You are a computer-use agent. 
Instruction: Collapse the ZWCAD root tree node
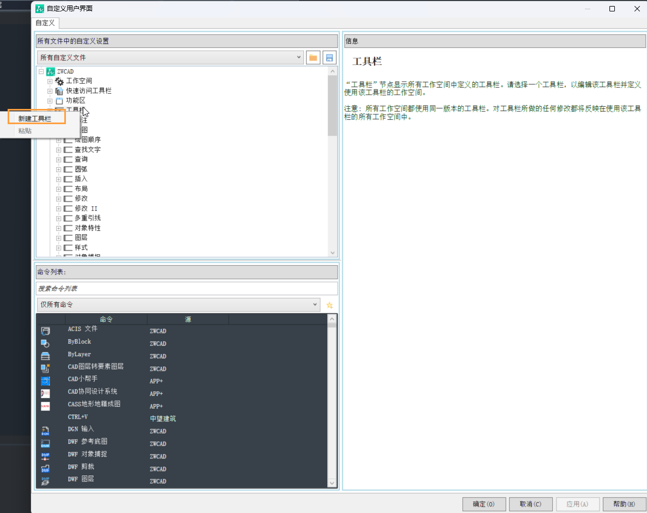click(x=41, y=71)
